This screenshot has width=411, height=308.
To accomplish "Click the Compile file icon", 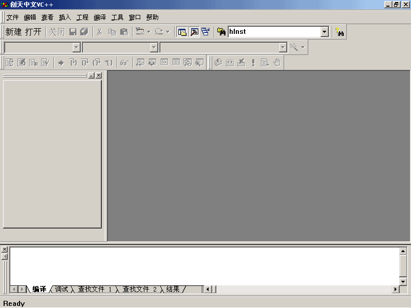I will pos(218,63).
